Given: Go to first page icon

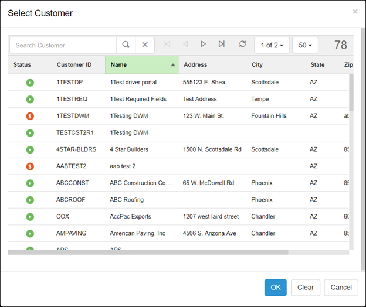Looking at the screenshot, I should click(x=168, y=45).
